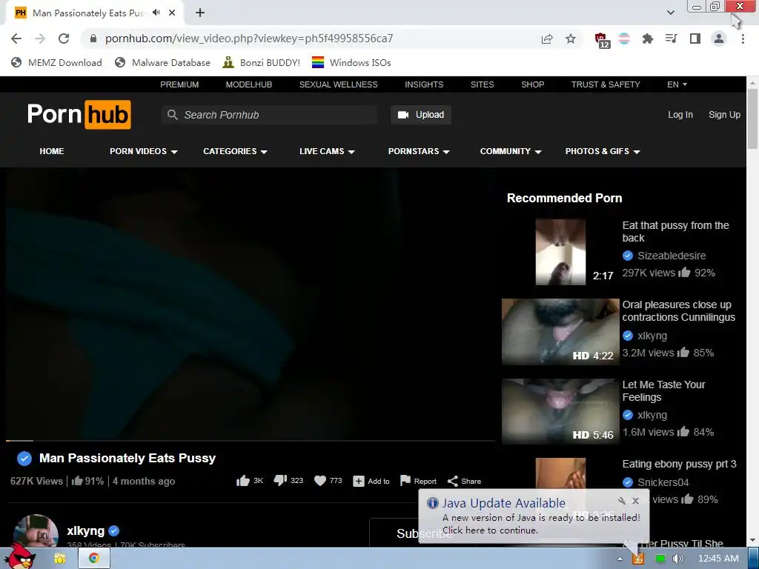Toggle the browser side panel icon
This screenshot has width=759, height=569.
[695, 39]
